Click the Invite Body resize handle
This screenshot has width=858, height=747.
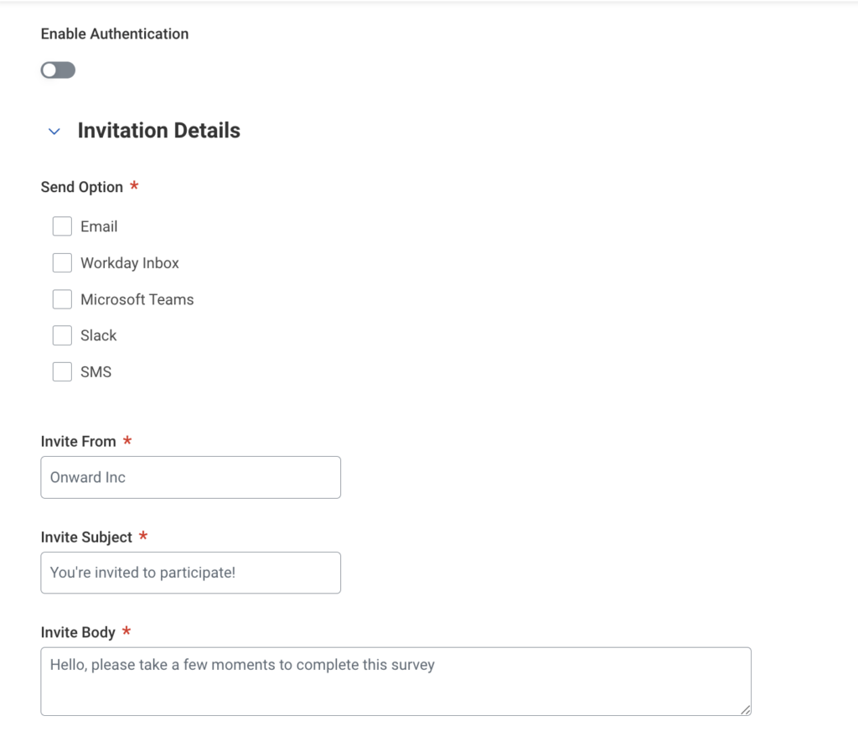point(745,709)
